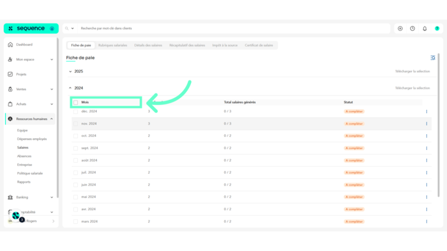Open row menu for déc. 2024
447x251 pixels.
pyautogui.click(x=426, y=112)
